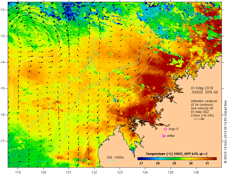Click the longitude label 122
The image size is (227, 175).
pos(94,172)
